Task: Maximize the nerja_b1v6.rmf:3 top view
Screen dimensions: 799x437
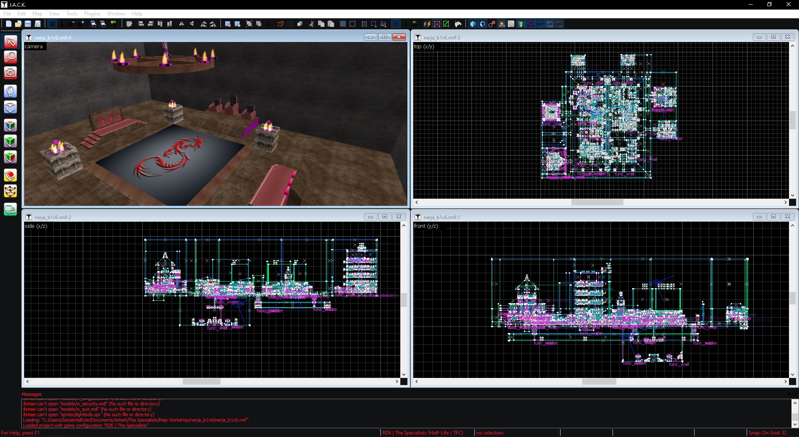Action: 773,37
